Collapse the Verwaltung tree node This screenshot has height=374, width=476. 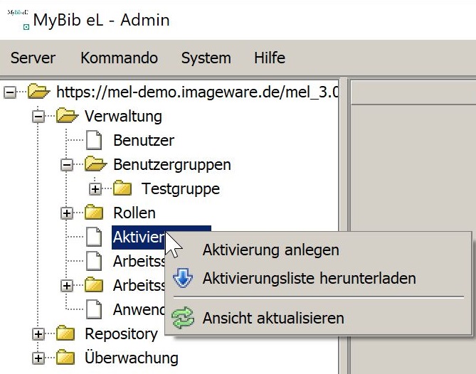[38, 117]
